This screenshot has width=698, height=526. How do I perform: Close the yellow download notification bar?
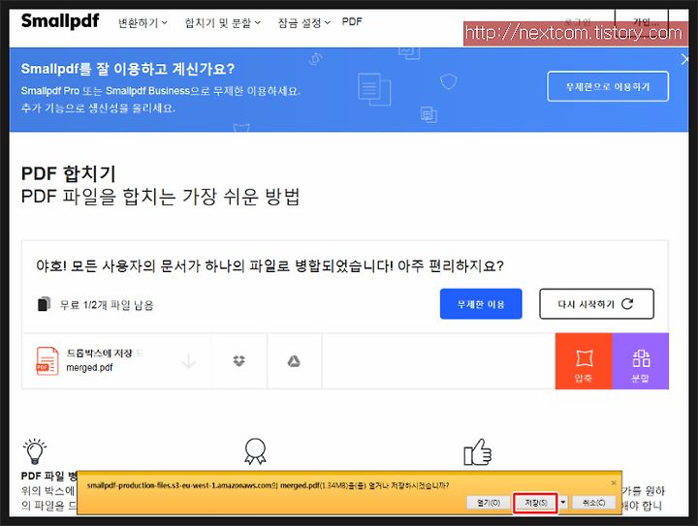coord(614,482)
